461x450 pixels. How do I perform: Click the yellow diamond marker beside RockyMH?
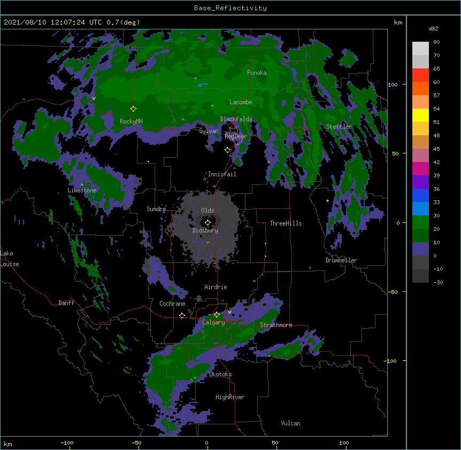(133, 109)
